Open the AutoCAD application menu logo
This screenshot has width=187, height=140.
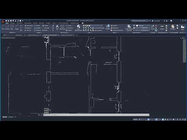(x=3, y=21)
